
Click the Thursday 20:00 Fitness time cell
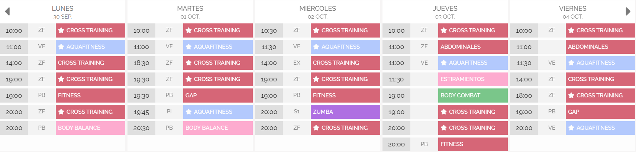[396, 144]
